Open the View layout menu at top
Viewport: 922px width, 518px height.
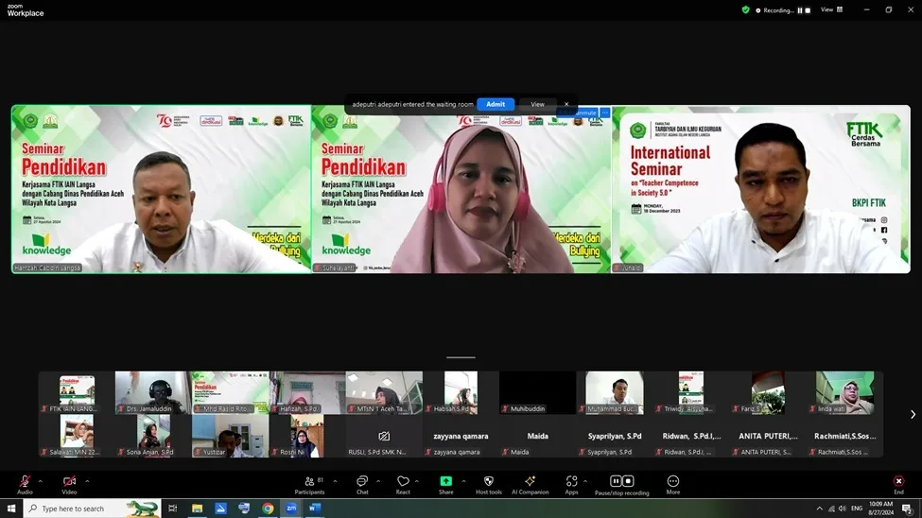(831, 9)
